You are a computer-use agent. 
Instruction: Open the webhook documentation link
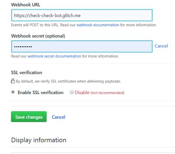tap(98, 25)
